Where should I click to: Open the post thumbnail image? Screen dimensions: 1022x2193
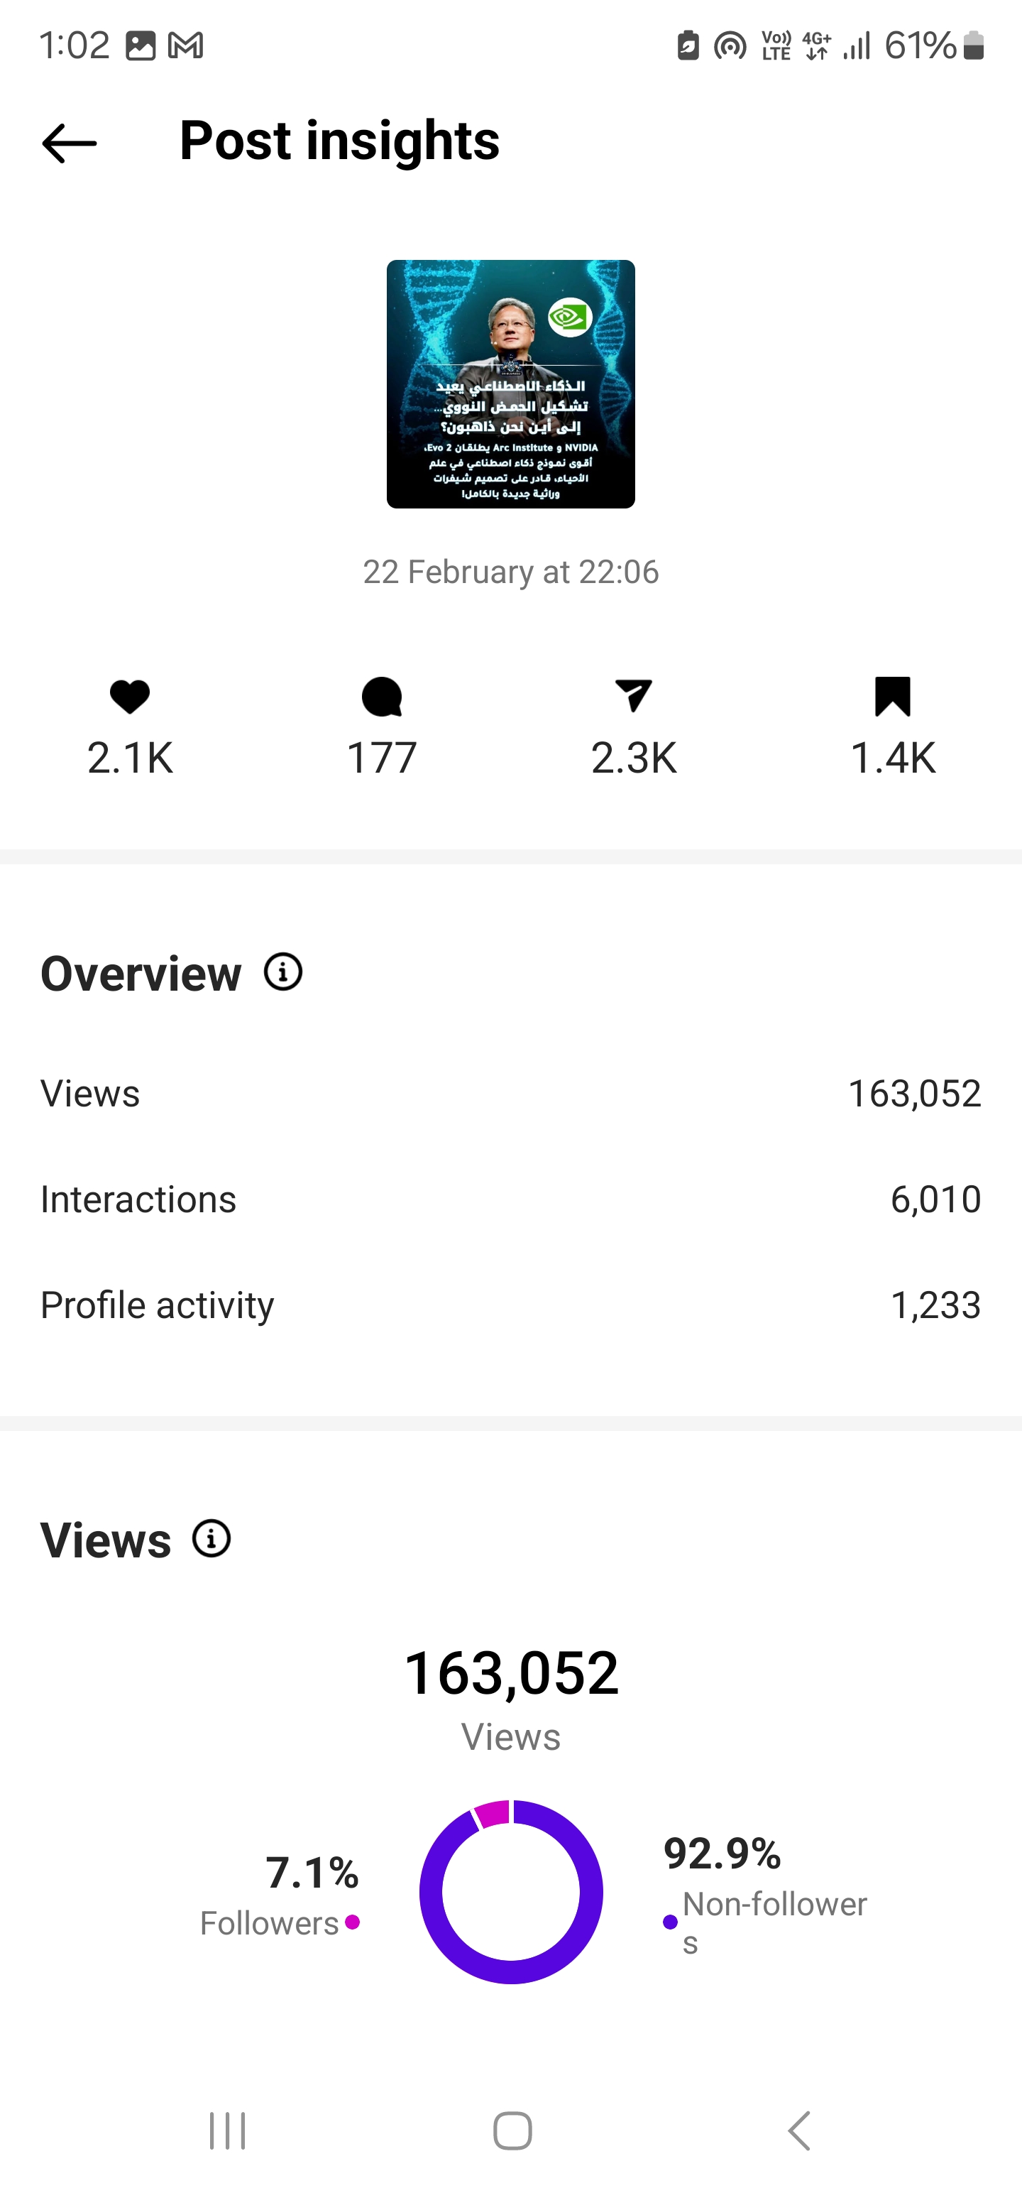click(510, 384)
